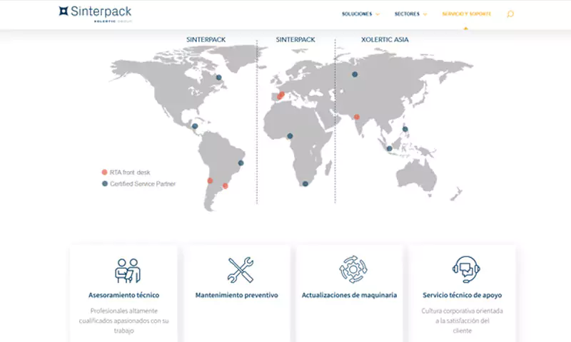
Task: Open the Soluciones menu
Action: tap(357, 14)
